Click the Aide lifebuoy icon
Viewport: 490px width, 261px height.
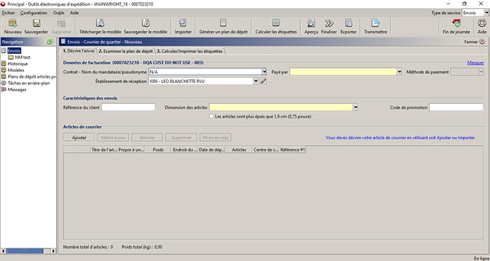pyautogui.click(x=482, y=23)
